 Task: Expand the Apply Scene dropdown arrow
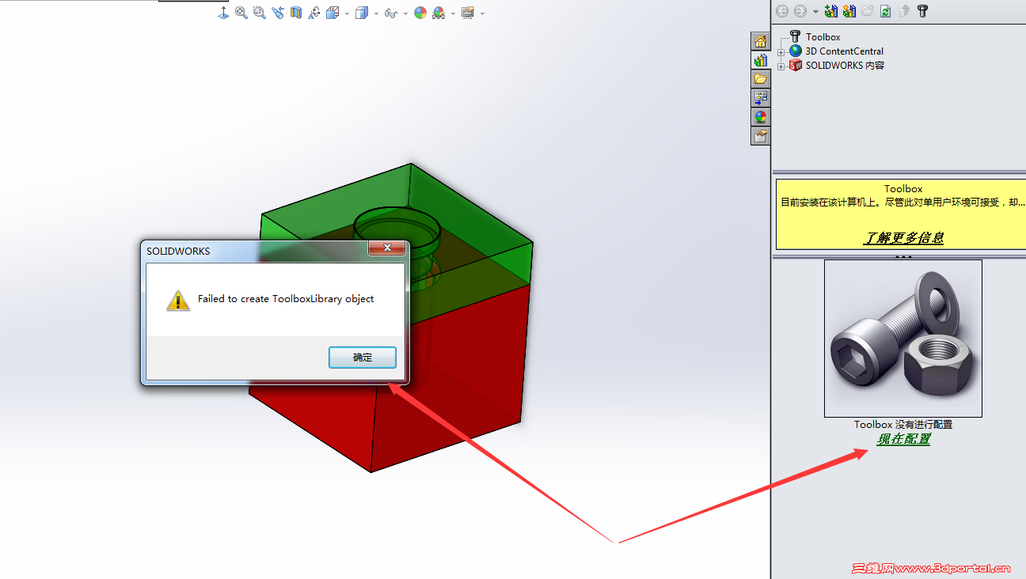453,13
